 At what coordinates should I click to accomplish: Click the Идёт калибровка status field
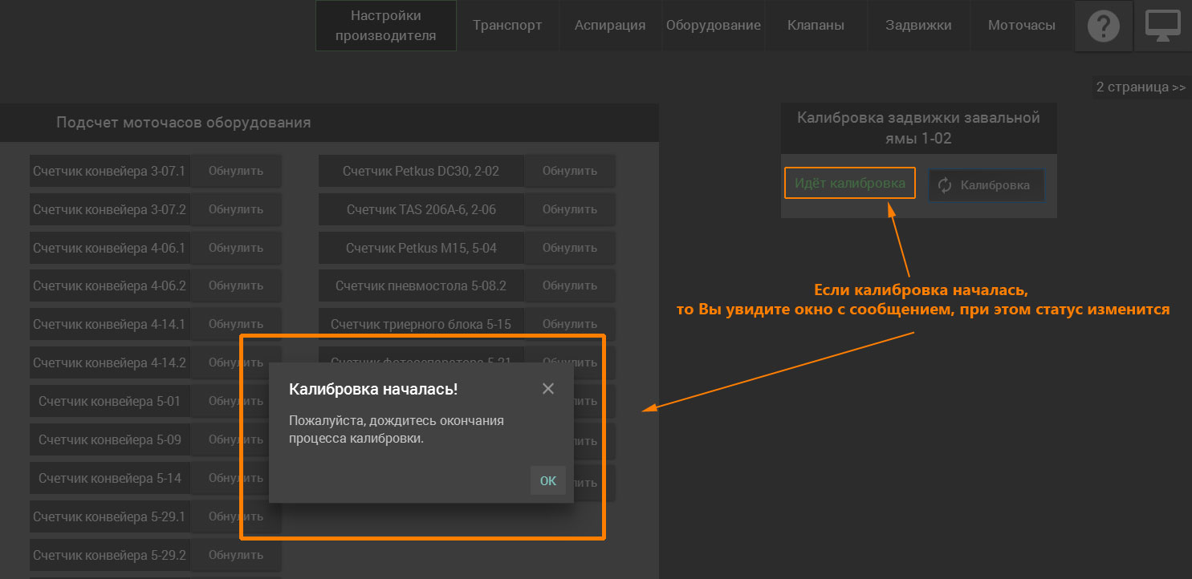point(849,183)
